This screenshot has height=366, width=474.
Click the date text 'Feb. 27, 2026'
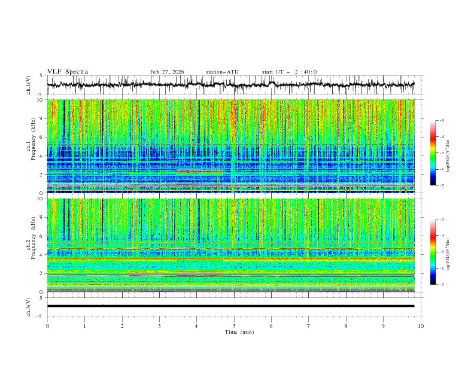pyautogui.click(x=167, y=72)
